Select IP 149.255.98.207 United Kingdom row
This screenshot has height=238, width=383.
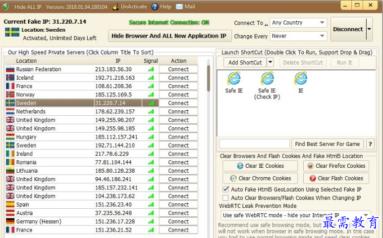click(x=82, y=120)
